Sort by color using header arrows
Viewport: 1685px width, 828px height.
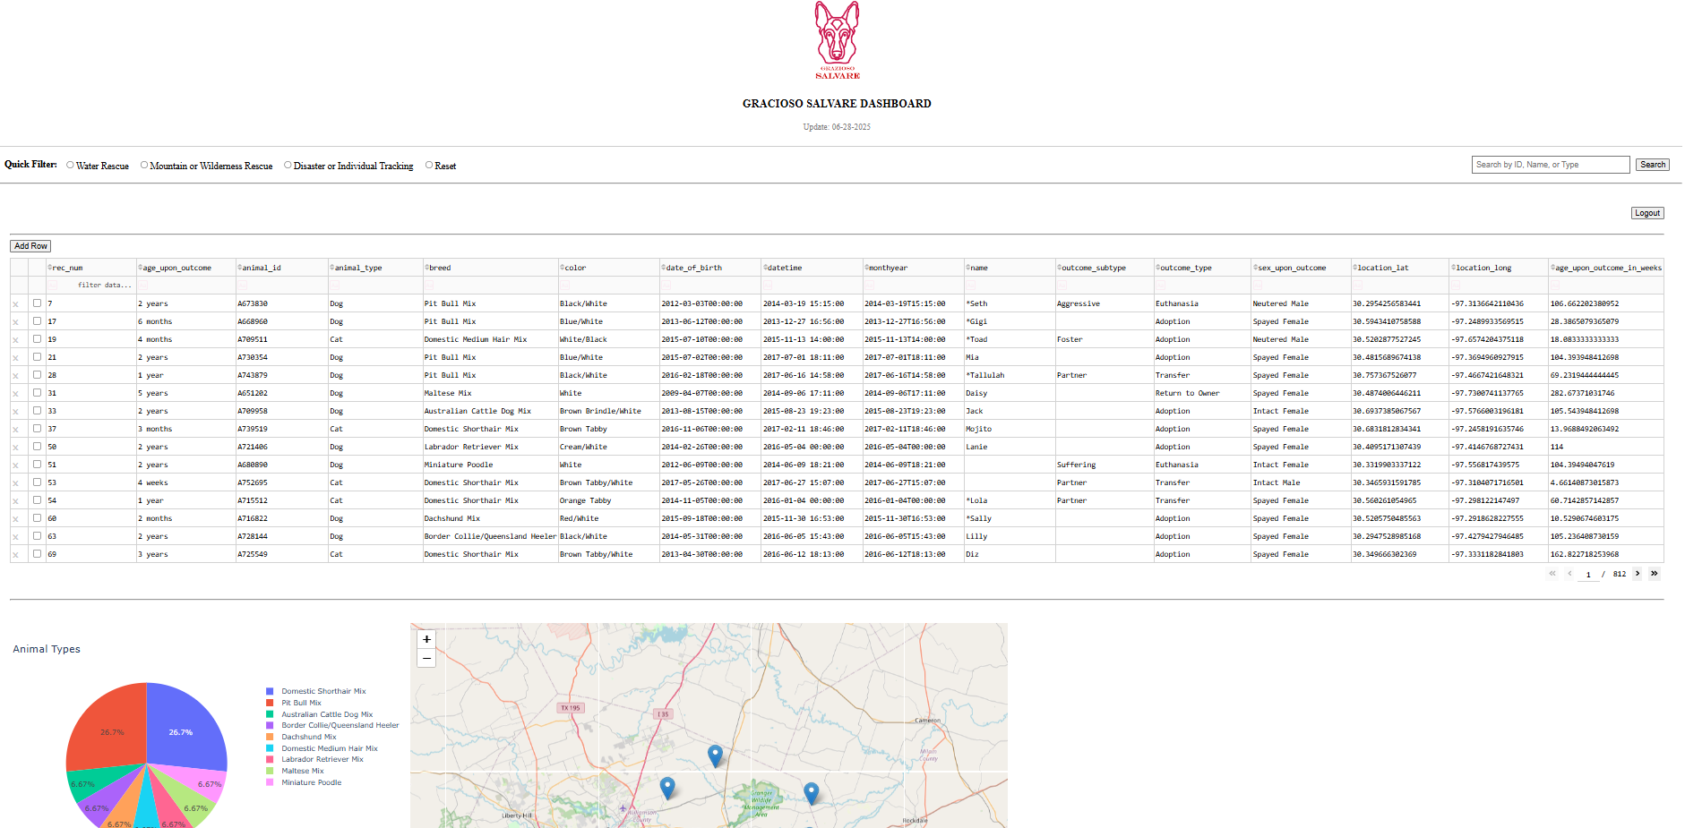(563, 268)
